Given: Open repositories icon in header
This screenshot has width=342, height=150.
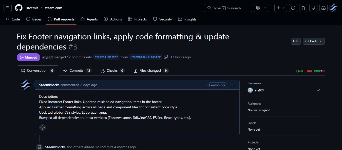Looking at the screenshot, I should (x=313, y=8).
